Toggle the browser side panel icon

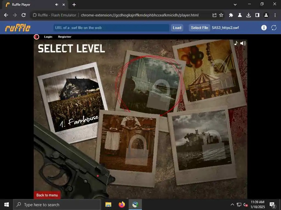tap(257, 15)
